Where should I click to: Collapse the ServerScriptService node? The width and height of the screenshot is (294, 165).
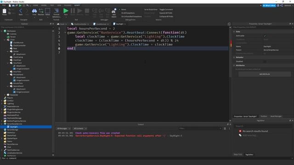(2, 124)
